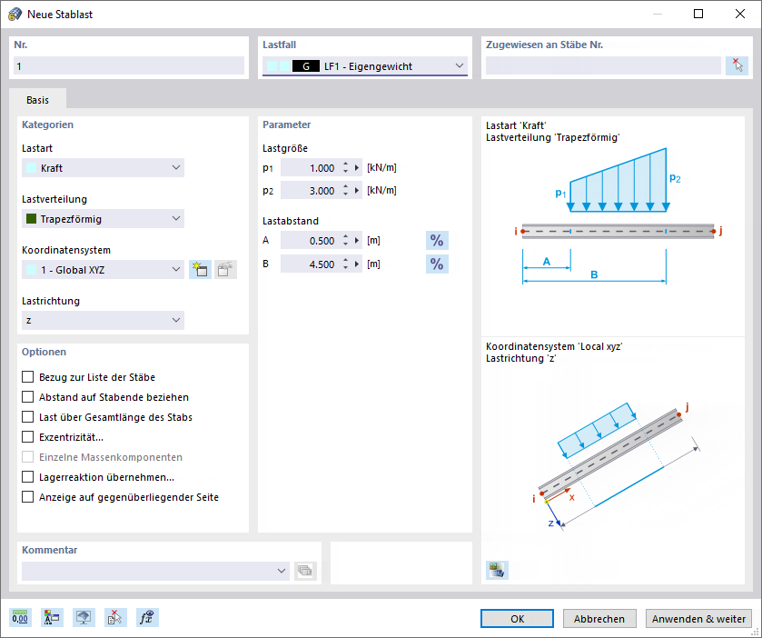
Task: Switch to the Basis tab
Action: tap(37, 100)
